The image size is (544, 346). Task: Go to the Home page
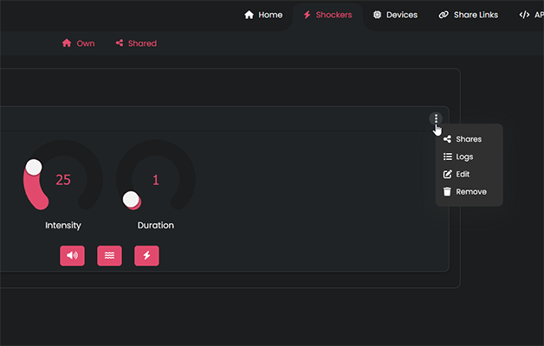tap(263, 15)
